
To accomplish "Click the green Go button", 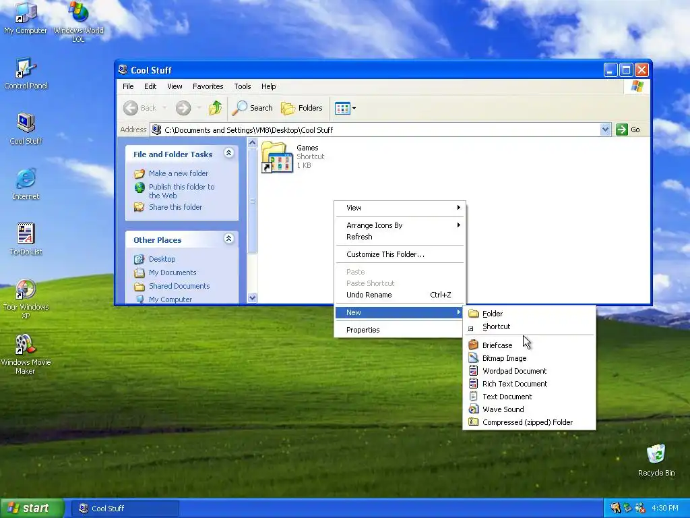I will click(x=628, y=129).
